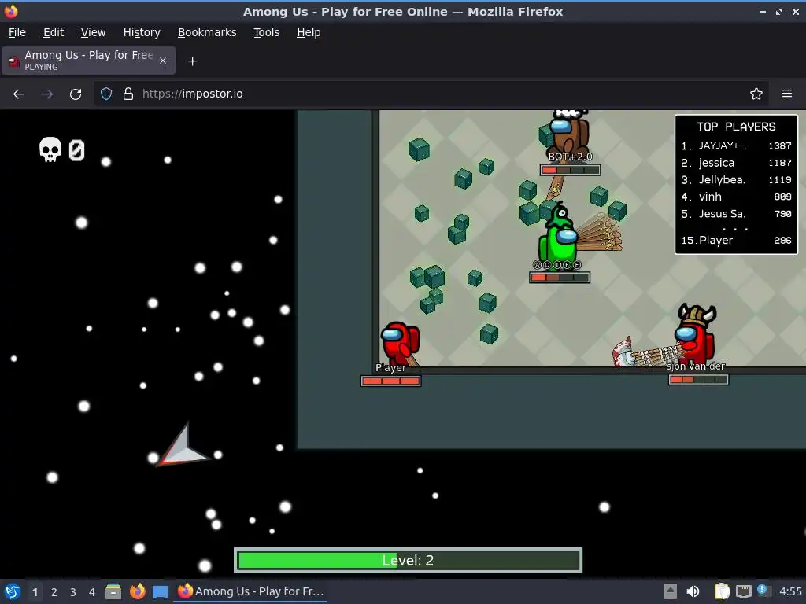Select jessica in leaderboard
This screenshot has height=604, width=806.
click(x=736, y=163)
